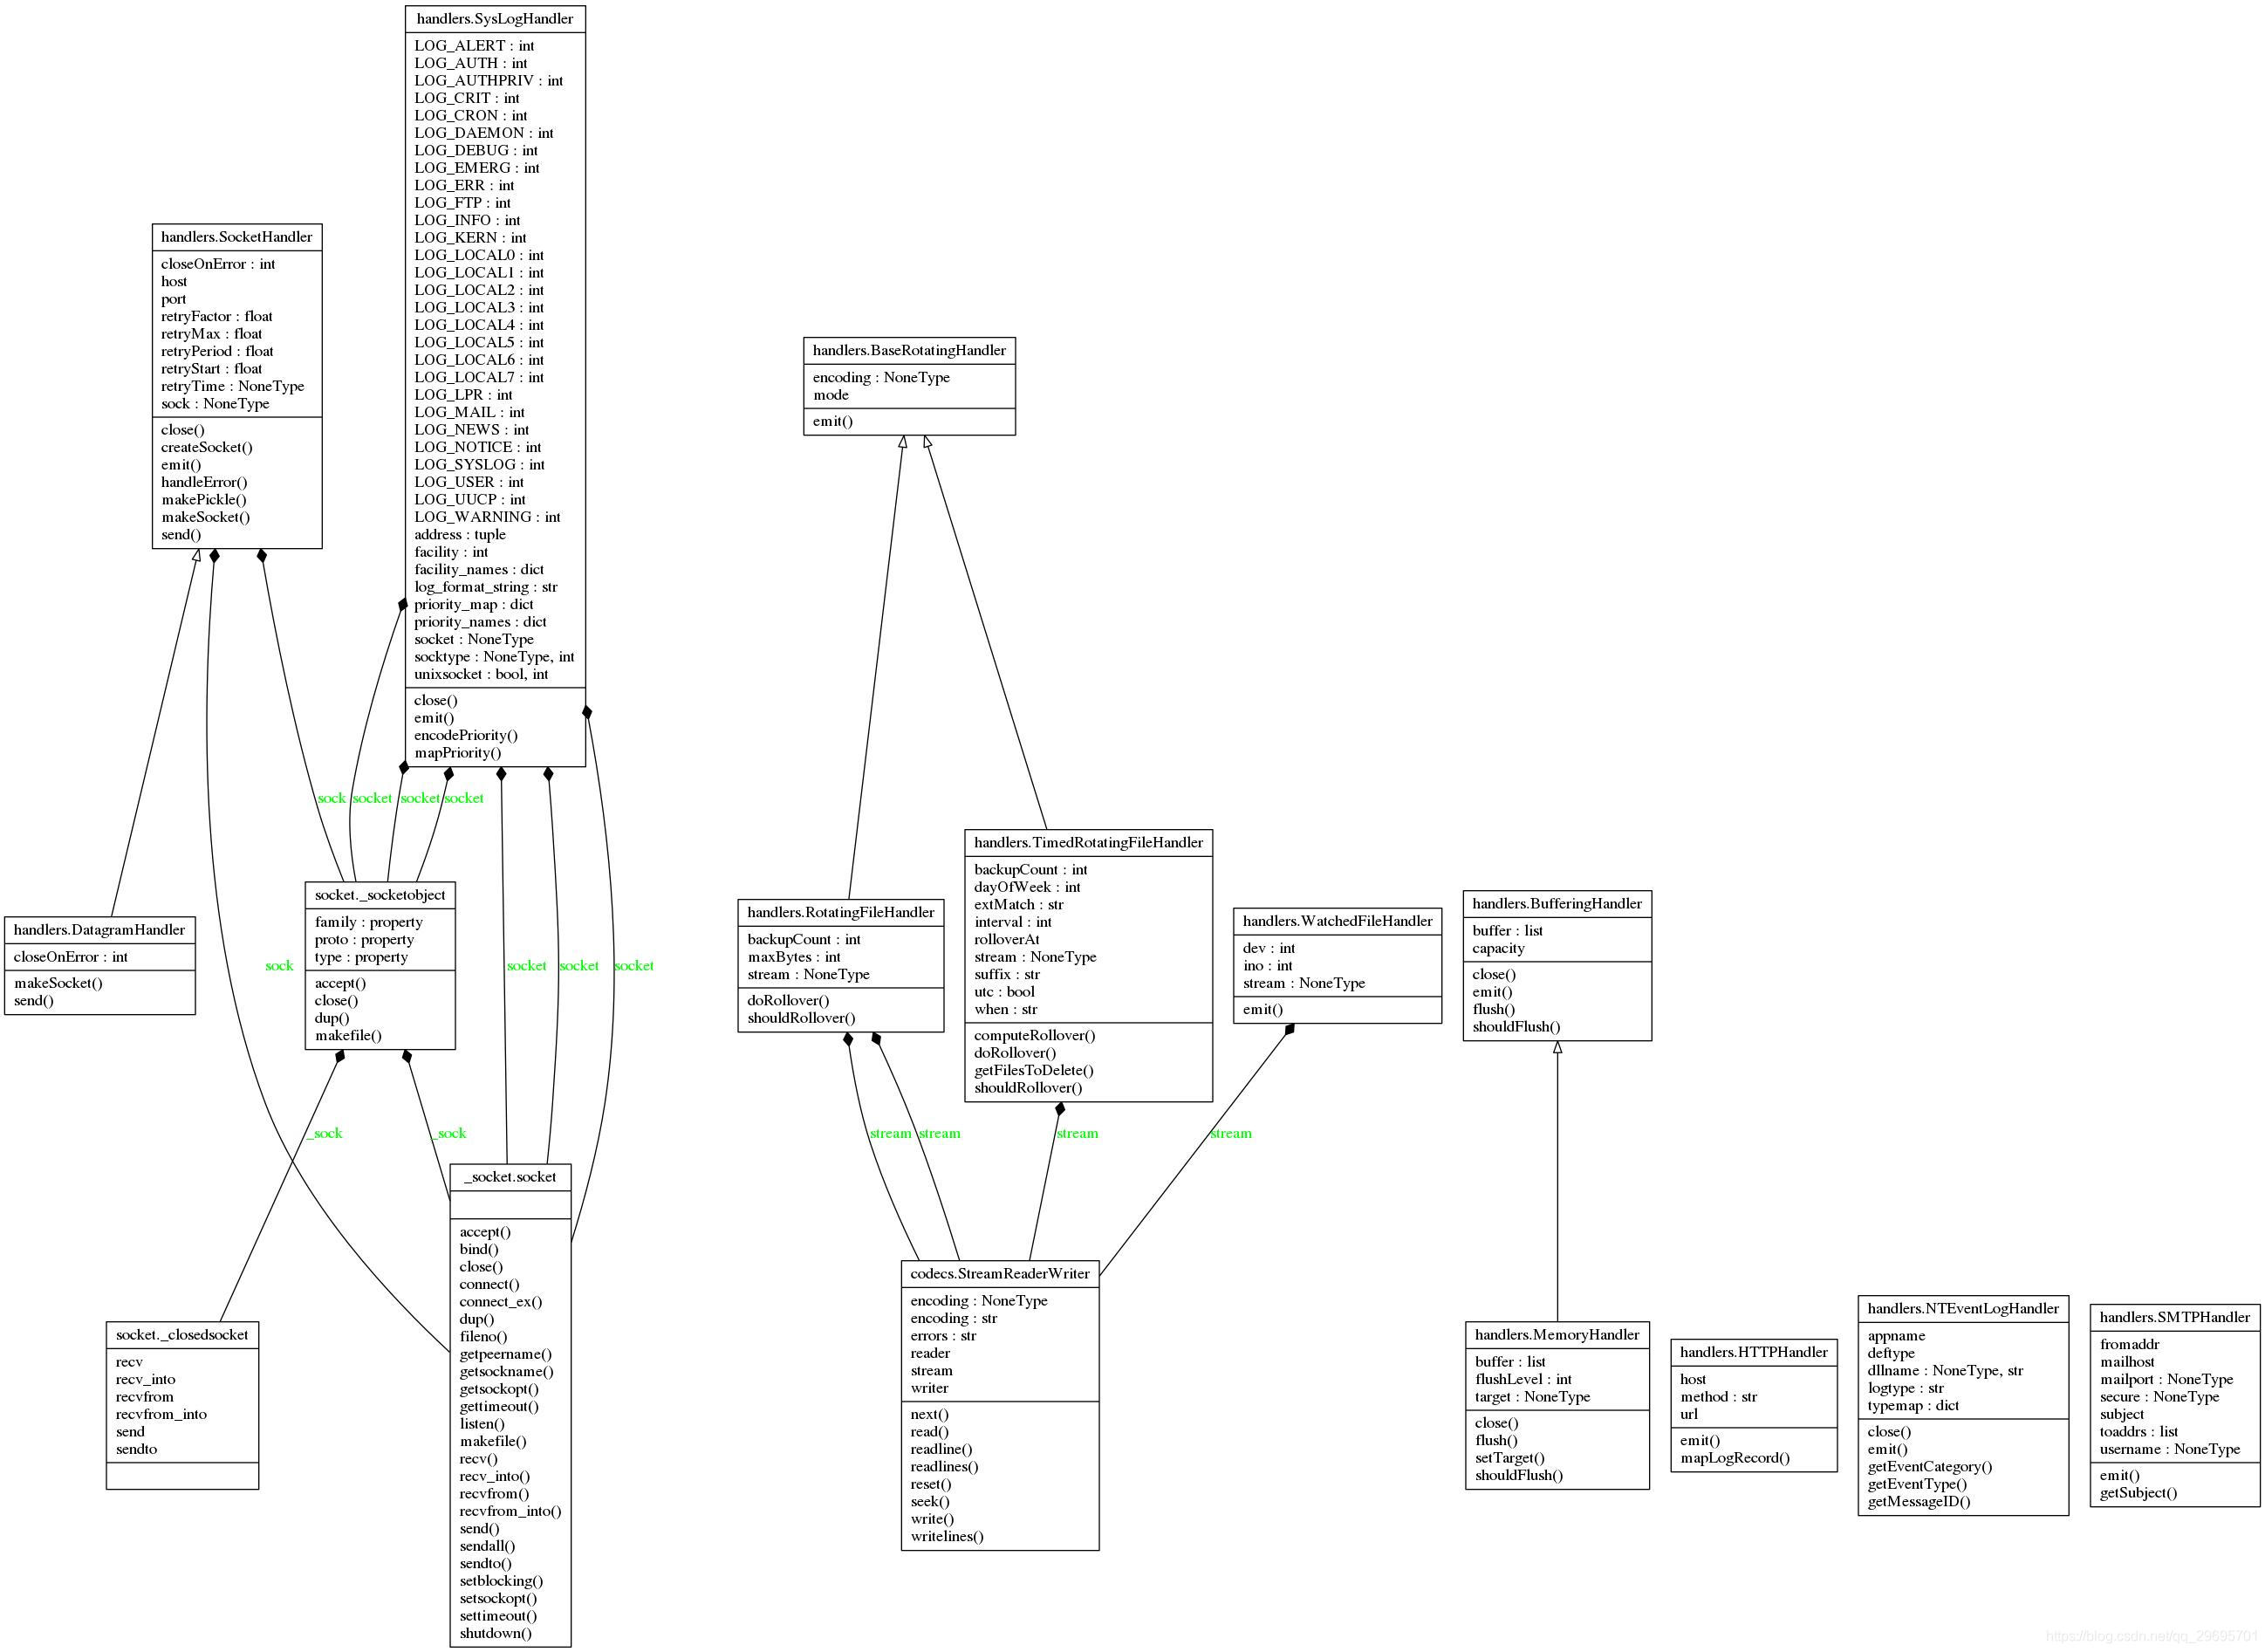Image resolution: width=2265 pixels, height=1652 pixels.
Task: Click the encodePriority() method
Action: pyautogui.click(x=467, y=735)
